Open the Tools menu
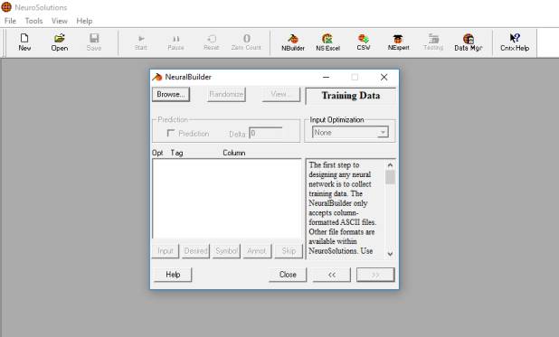This screenshot has width=559, height=337. click(x=33, y=21)
